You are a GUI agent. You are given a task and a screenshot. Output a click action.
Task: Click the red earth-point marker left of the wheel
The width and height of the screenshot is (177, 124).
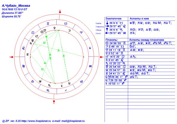pyautogui.click(x=12, y=57)
